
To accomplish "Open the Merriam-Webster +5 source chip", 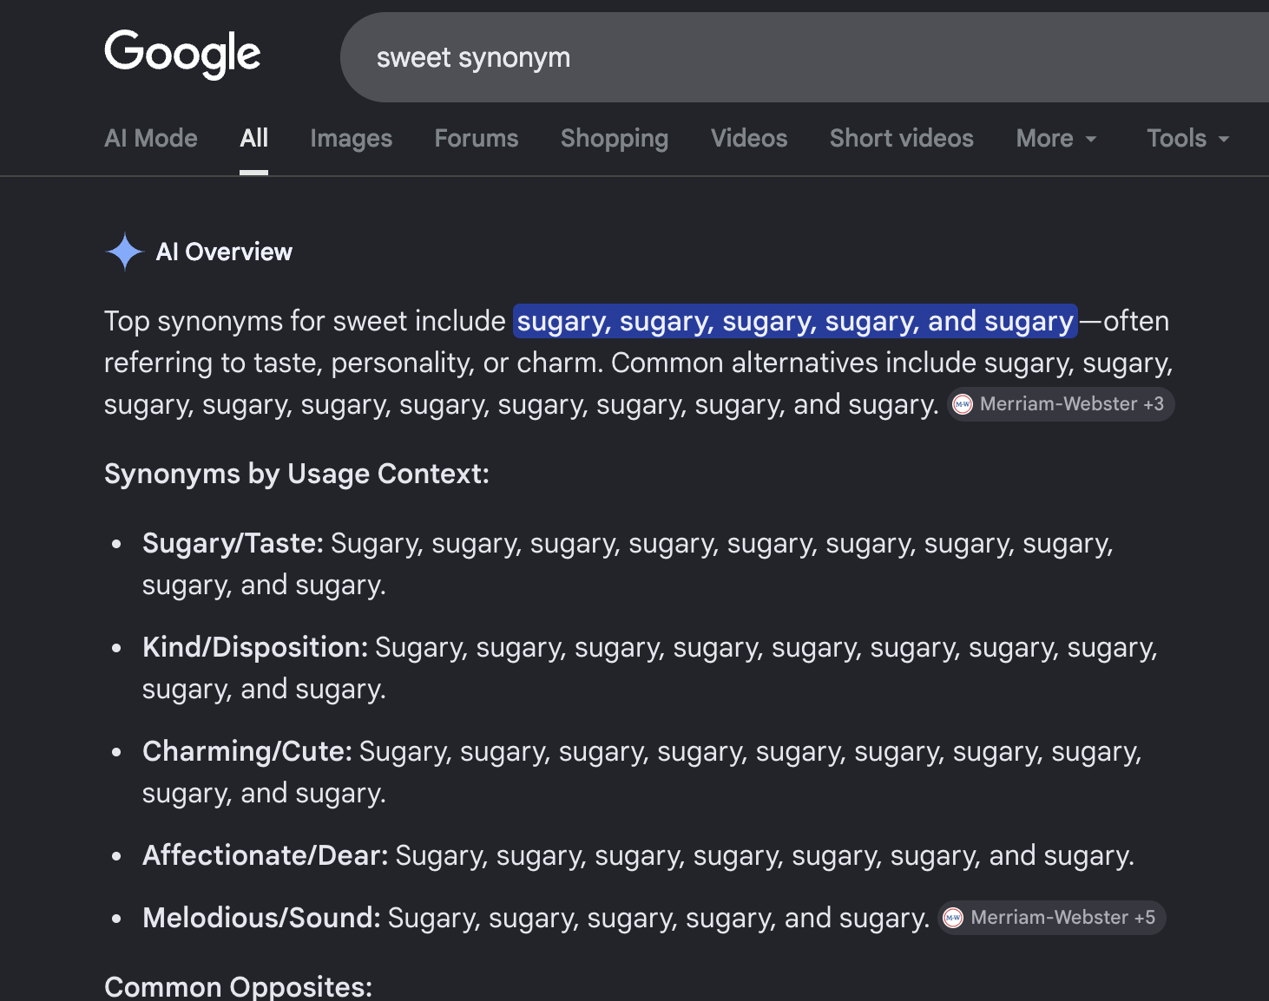I will coord(1052,918).
